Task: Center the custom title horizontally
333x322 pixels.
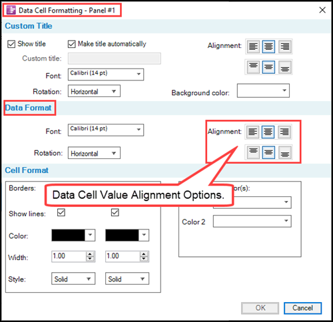Action: coord(268,47)
